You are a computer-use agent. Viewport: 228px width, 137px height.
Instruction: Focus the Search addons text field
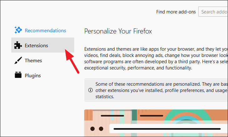coord(213,12)
